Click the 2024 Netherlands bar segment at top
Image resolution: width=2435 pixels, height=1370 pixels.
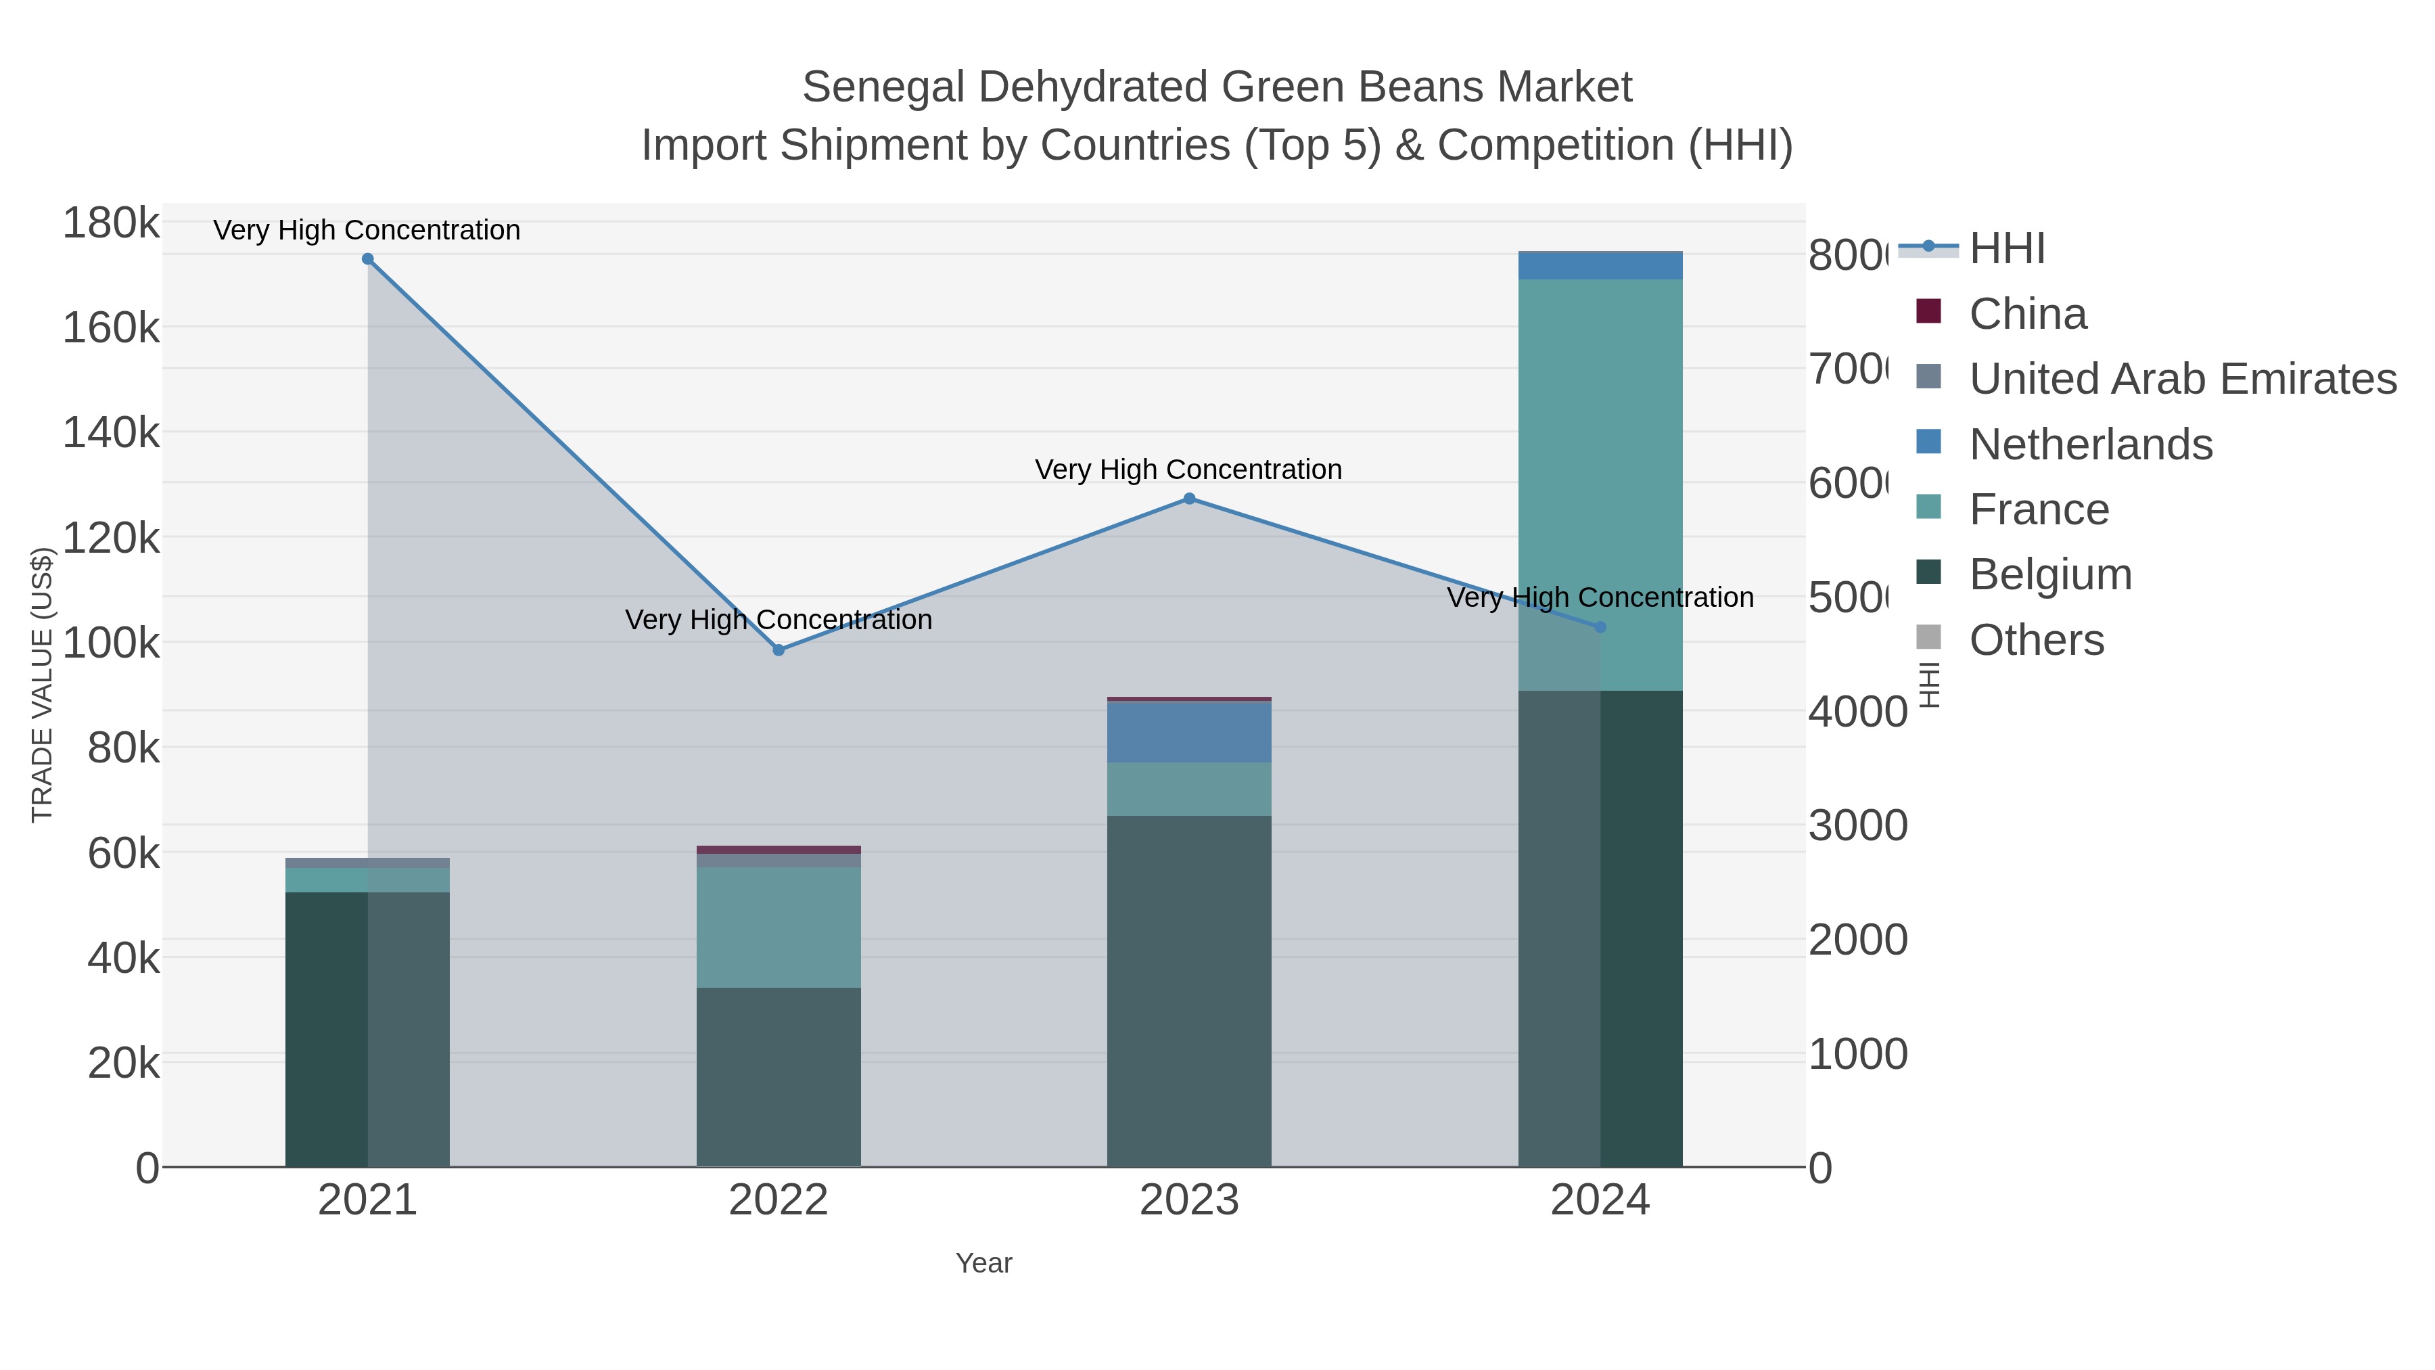[x=1600, y=266]
